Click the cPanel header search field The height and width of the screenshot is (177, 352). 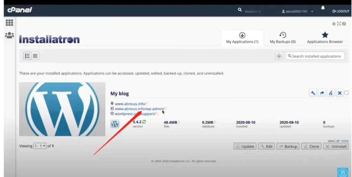point(252,11)
